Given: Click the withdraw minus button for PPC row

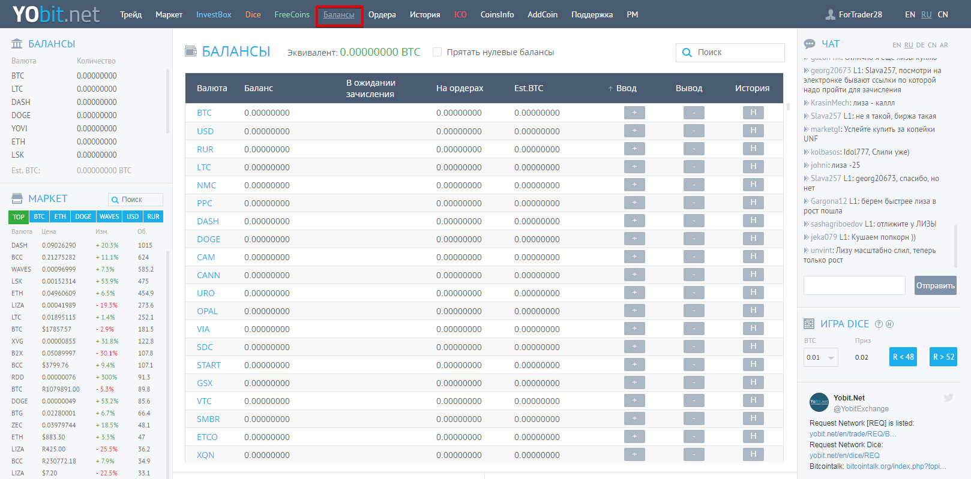Looking at the screenshot, I should tap(694, 203).
